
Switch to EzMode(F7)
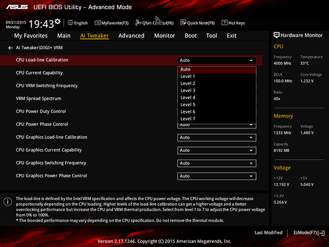pos(309,233)
